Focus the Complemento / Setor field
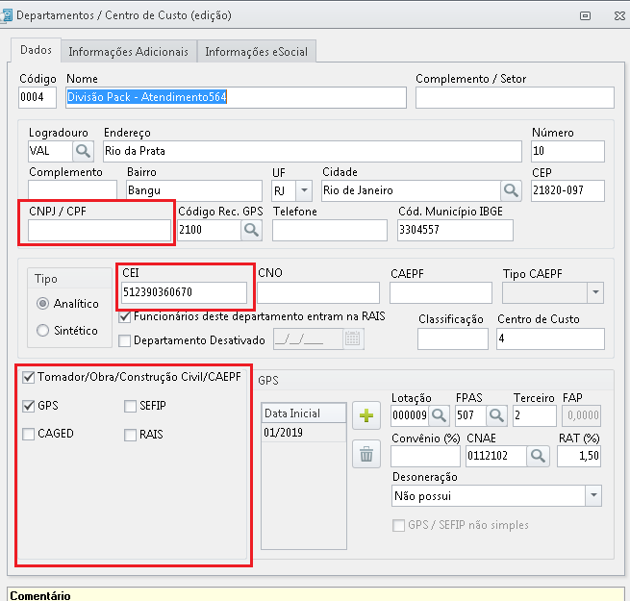Screen dimensions: 630x601 pyautogui.click(x=515, y=97)
